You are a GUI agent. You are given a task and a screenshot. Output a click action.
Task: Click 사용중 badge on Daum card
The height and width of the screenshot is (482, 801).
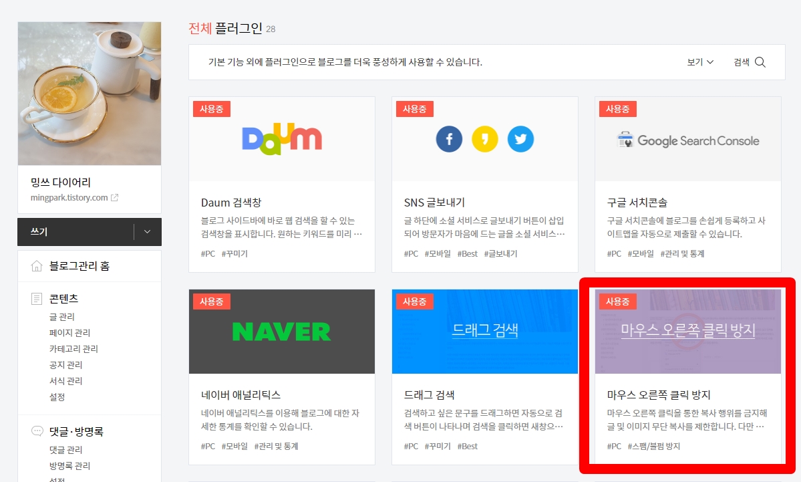click(x=212, y=109)
